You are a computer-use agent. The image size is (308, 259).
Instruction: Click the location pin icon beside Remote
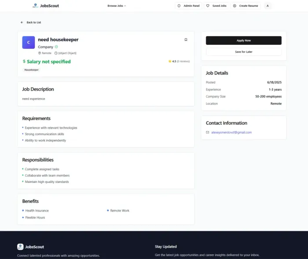40,53
